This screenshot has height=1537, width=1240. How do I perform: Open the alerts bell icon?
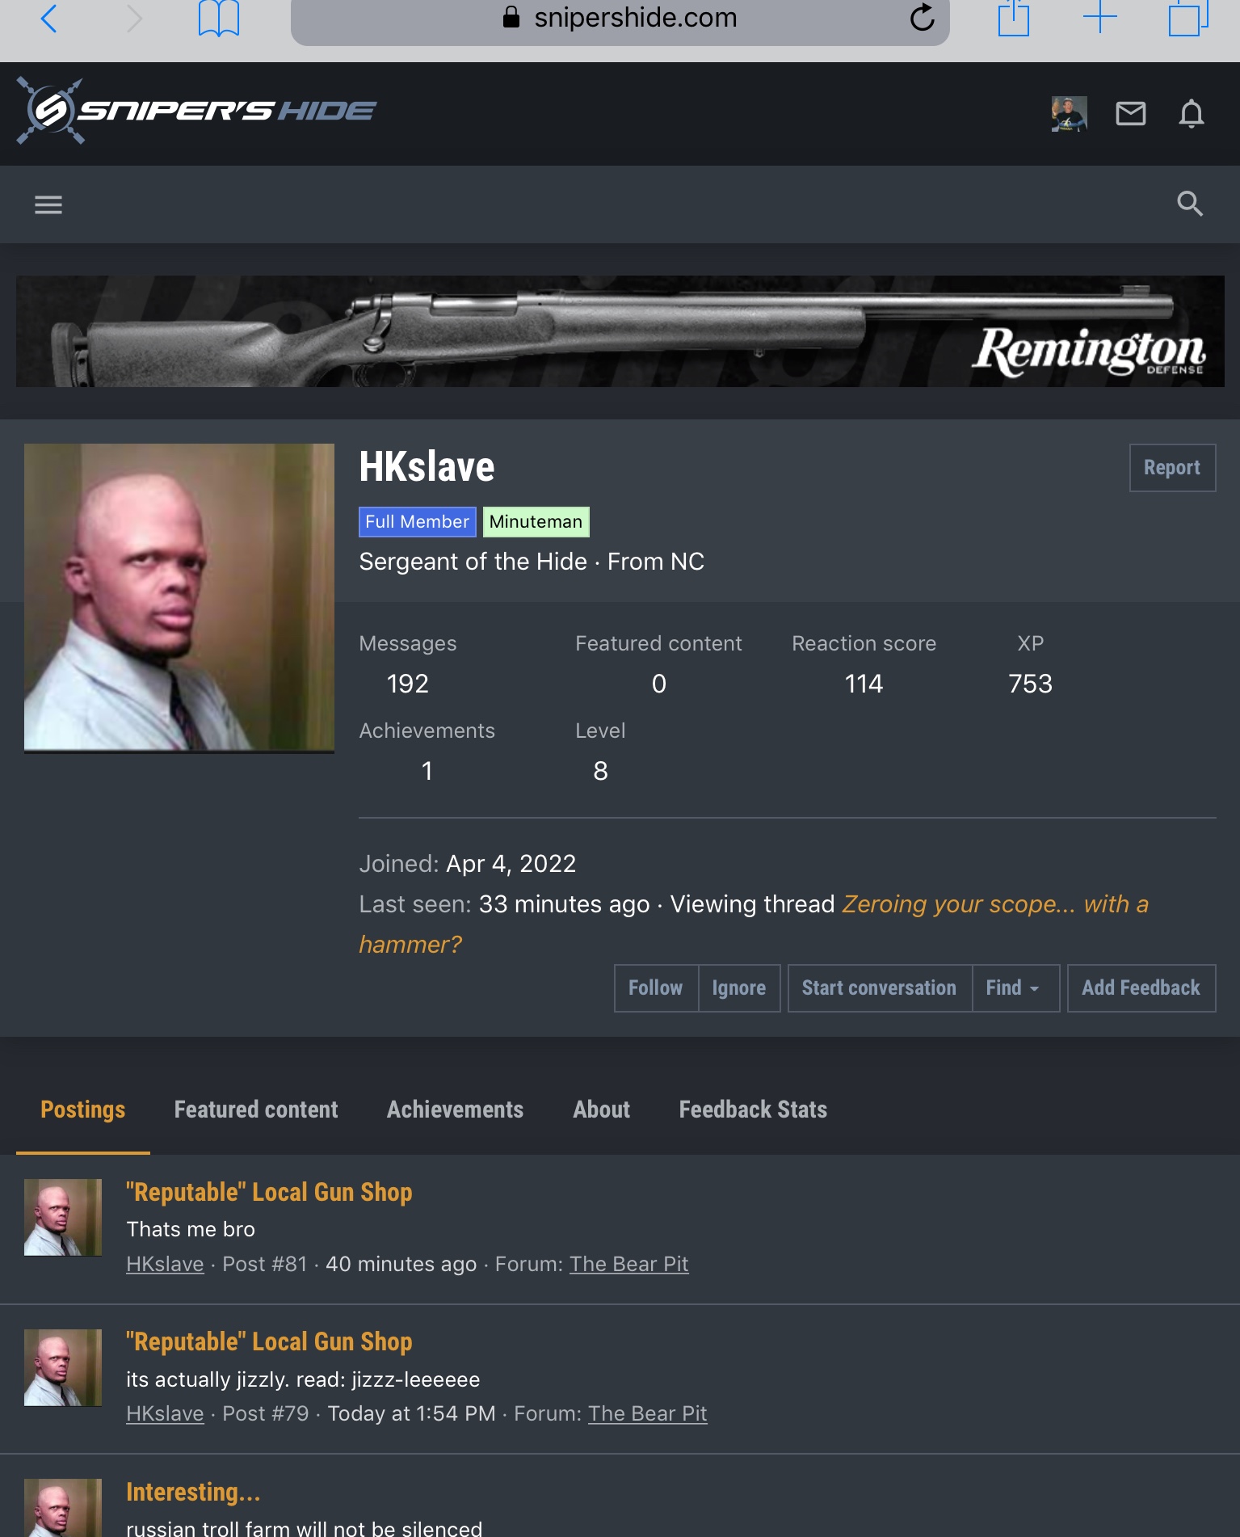point(1191,114)
